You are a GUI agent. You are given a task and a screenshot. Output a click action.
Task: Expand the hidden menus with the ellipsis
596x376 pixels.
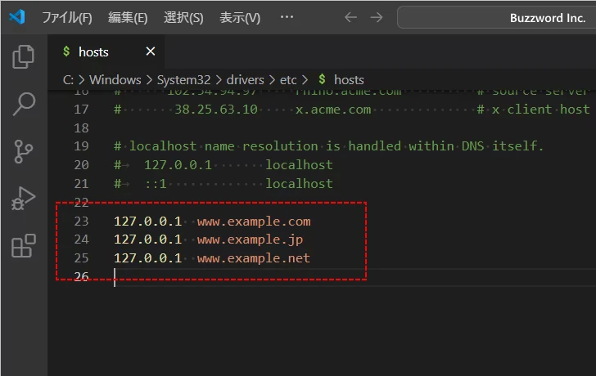click(x=287, y=17)
